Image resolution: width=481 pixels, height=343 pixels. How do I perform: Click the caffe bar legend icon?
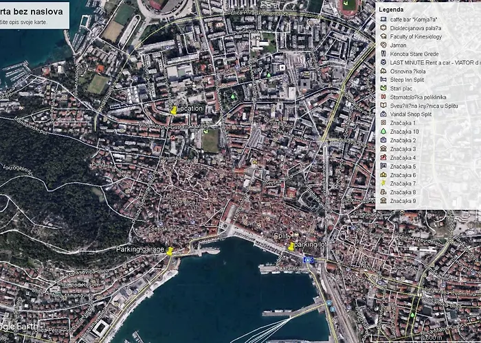pyautogui.click(x=383, y=19)
